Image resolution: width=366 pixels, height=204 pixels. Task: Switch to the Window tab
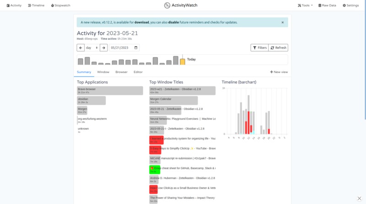pos(103,72)
